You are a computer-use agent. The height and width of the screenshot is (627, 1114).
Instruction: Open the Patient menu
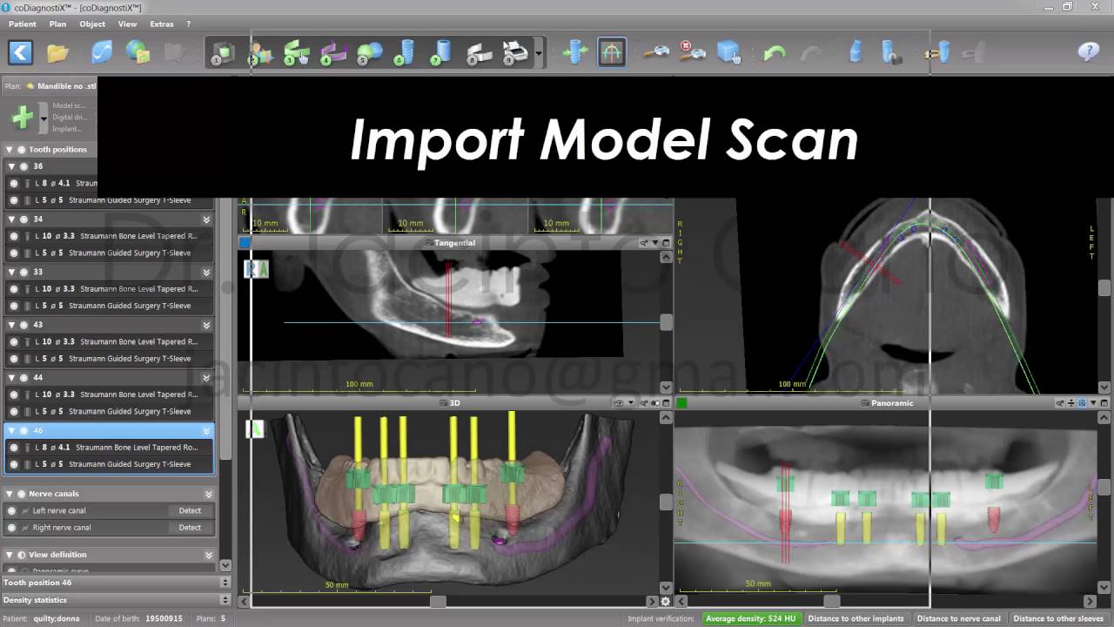click(x=23, y=24)
